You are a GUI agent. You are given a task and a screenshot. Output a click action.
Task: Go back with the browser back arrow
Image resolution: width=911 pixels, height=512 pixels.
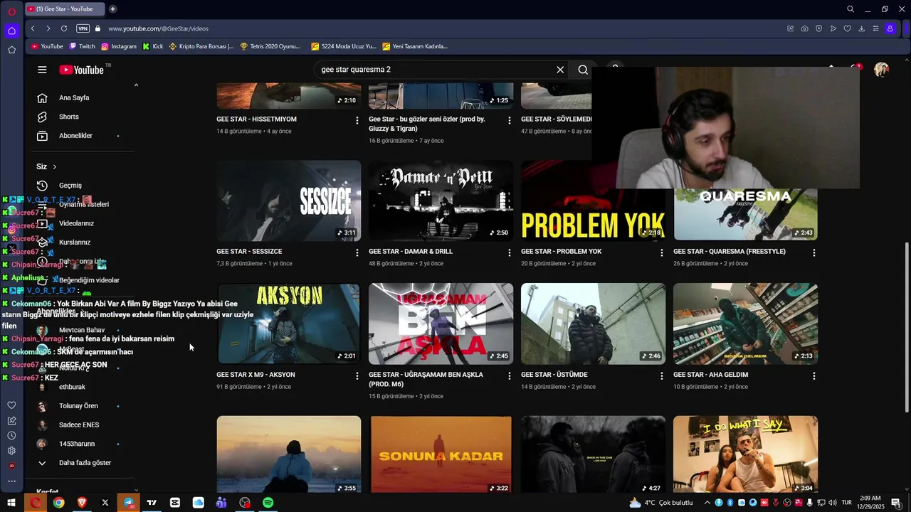click(33, 28)
